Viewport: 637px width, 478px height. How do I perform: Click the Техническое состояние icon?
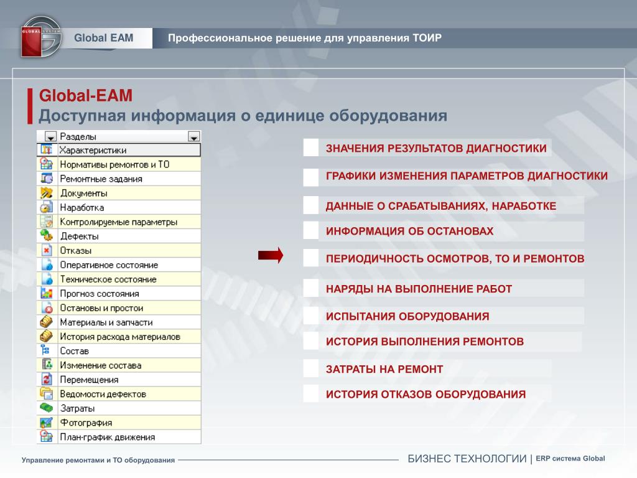pos(47,279)
